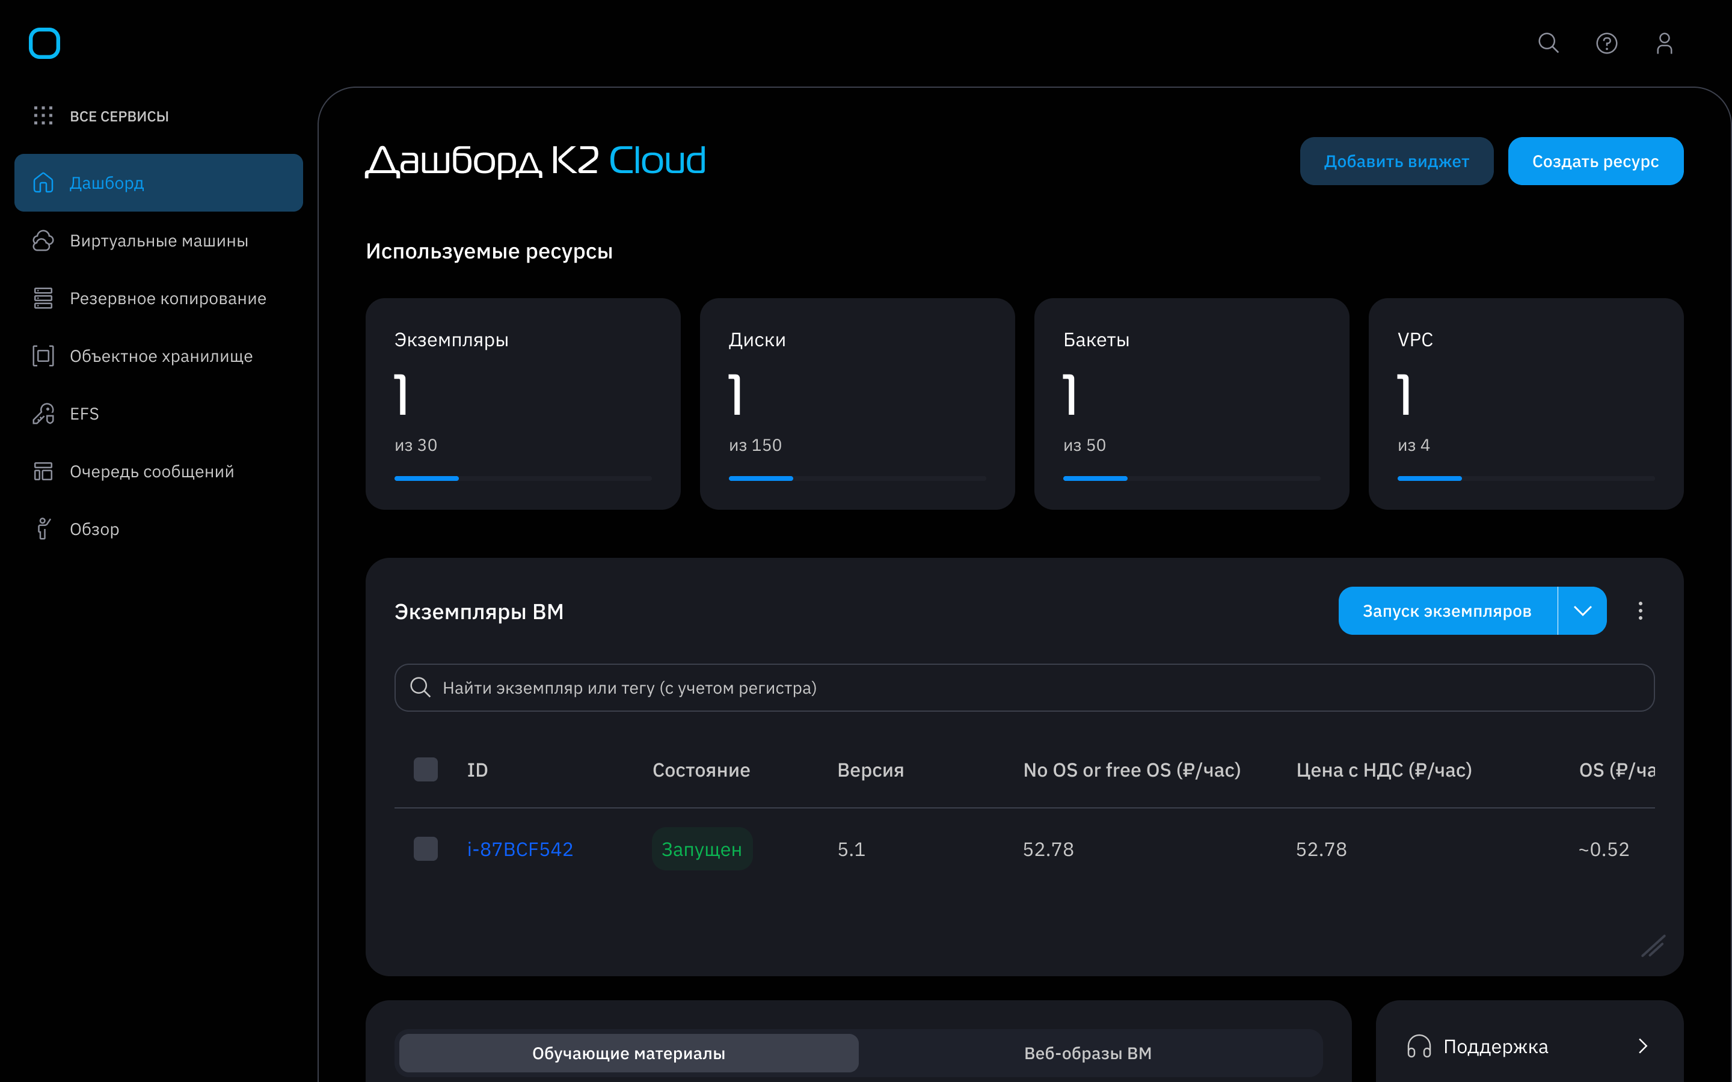
Task: Click the all services grid icon
Action: coord(43,115)
